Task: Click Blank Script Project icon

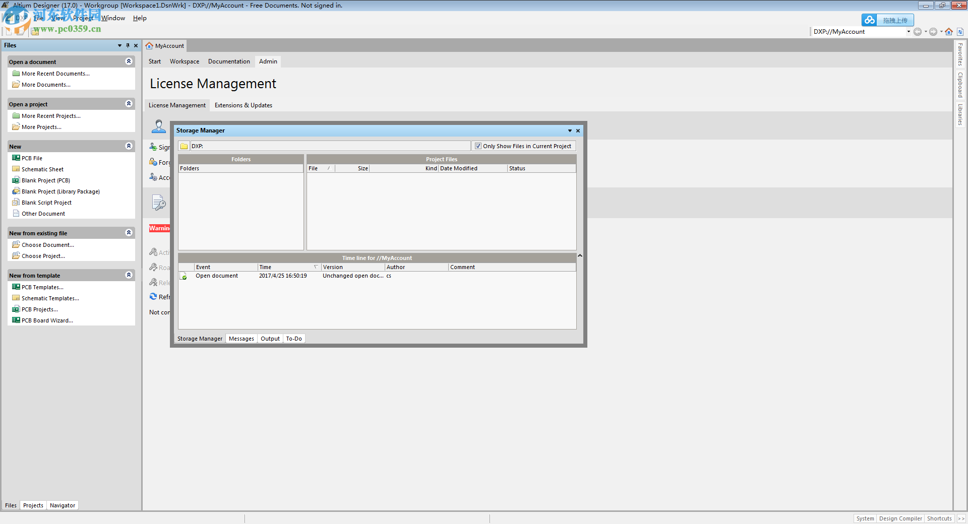Action: (16, 203)
